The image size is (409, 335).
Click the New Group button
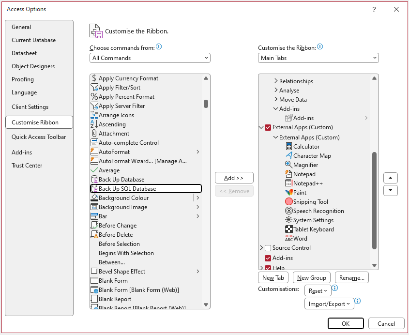[311, 277]
